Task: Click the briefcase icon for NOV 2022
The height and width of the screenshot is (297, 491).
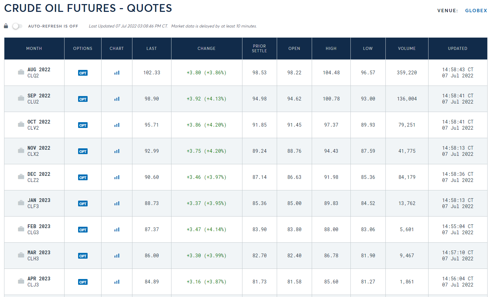Action: pyautogui.click(x=21, y=150)
